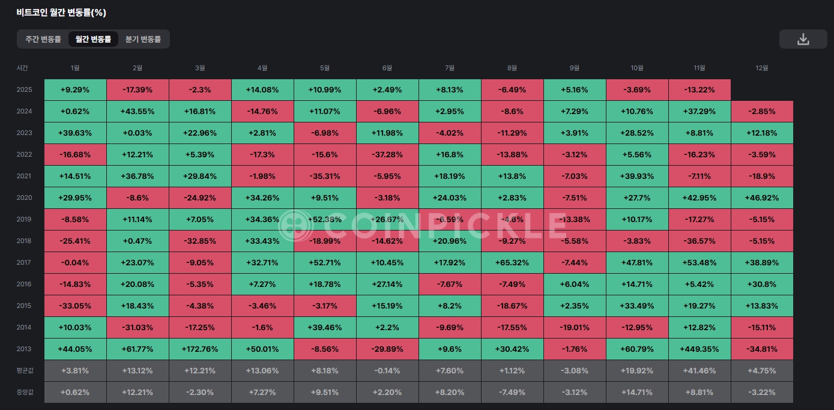Image resolution: width=834 pixels, height=410 pixels.
Task: Click the +46.92% cell in December 2020
Action: [762, 198]
